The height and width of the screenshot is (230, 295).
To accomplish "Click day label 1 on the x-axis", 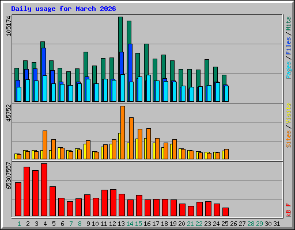I will pos(19,224).
